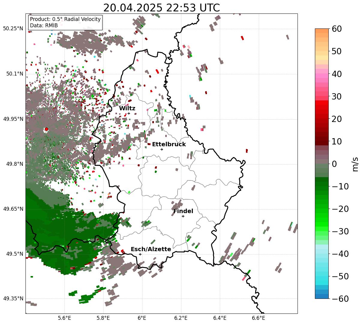Click the colorbar tick label 10
Image resolution: width=362 pixels, height=324 pixels.
click(336, 141)
